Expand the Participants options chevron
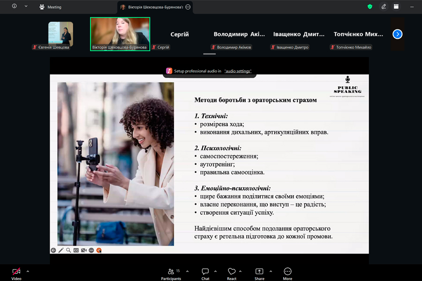This screenshot has width=422, height=281. coord(188,271)
